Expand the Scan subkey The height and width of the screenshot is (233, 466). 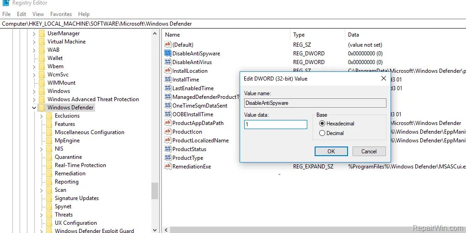coord(42,190)
